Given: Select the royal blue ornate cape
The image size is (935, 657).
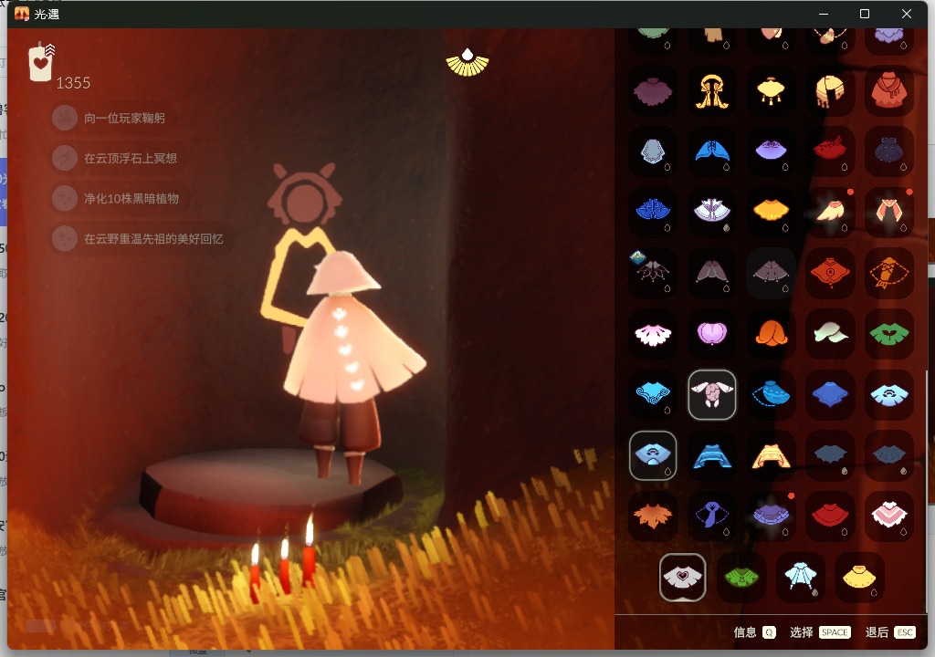Looking at the screenshot, I should coord(653,210).
